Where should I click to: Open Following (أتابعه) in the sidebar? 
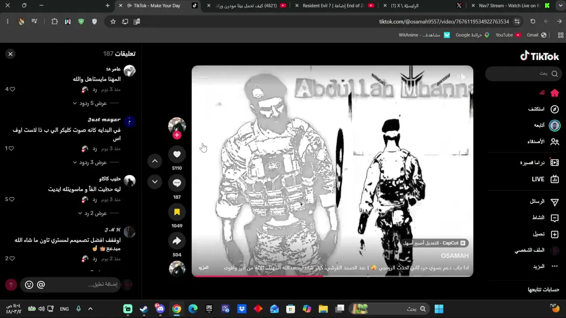(547, 125)
